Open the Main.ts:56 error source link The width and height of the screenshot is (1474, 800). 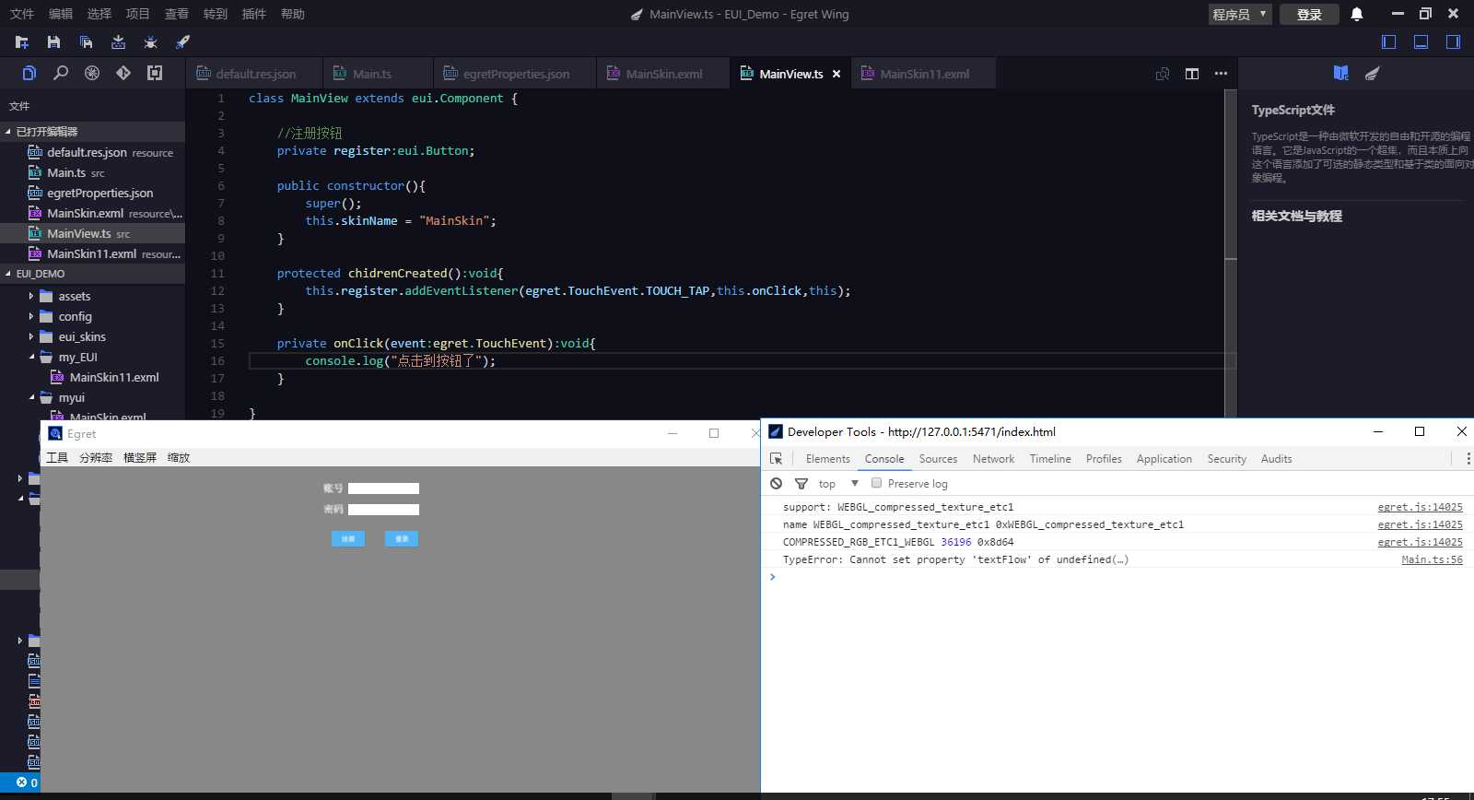pos(1432,559)
